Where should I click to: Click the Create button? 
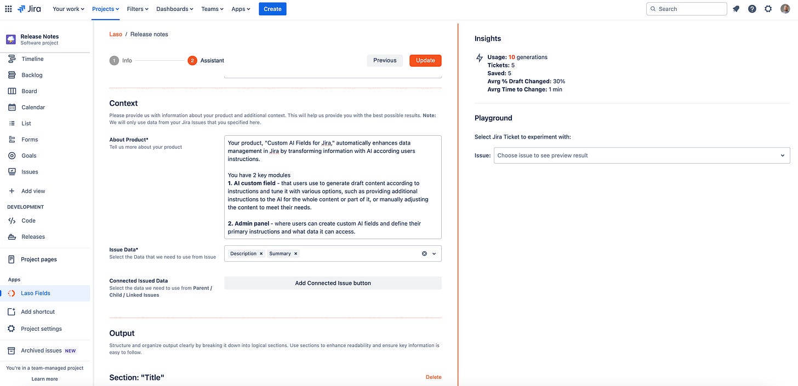click(x=272, y=9)
